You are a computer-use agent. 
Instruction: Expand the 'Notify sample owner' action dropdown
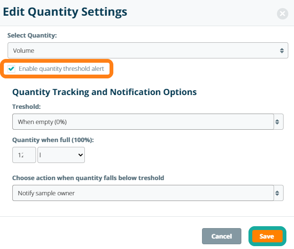click(x=142, y=193)
